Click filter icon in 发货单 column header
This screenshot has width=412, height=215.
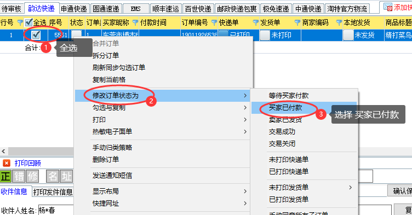pos(297,22)
